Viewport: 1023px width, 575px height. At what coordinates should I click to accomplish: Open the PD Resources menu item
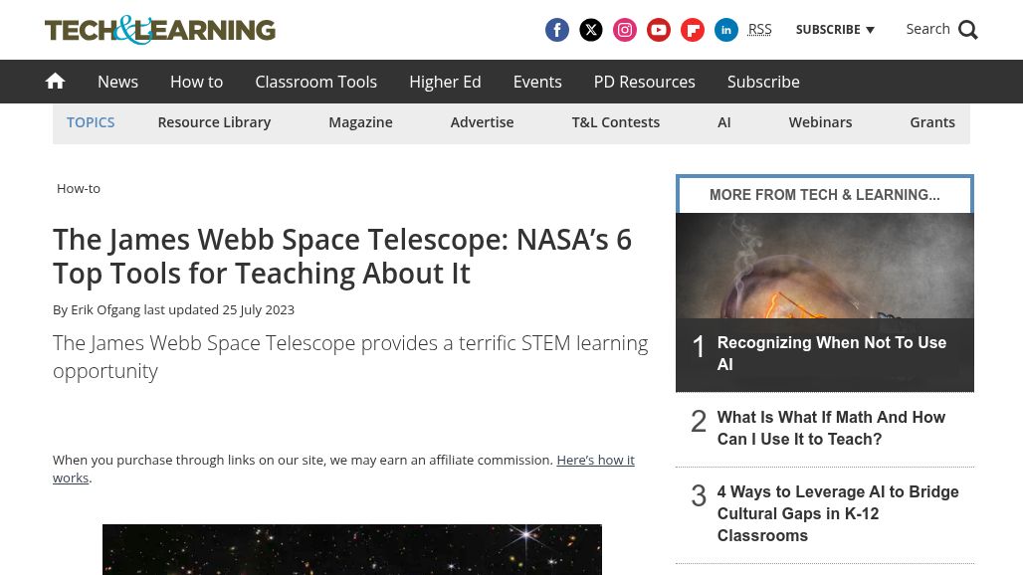pyautogui.click(x=644, y=82)
